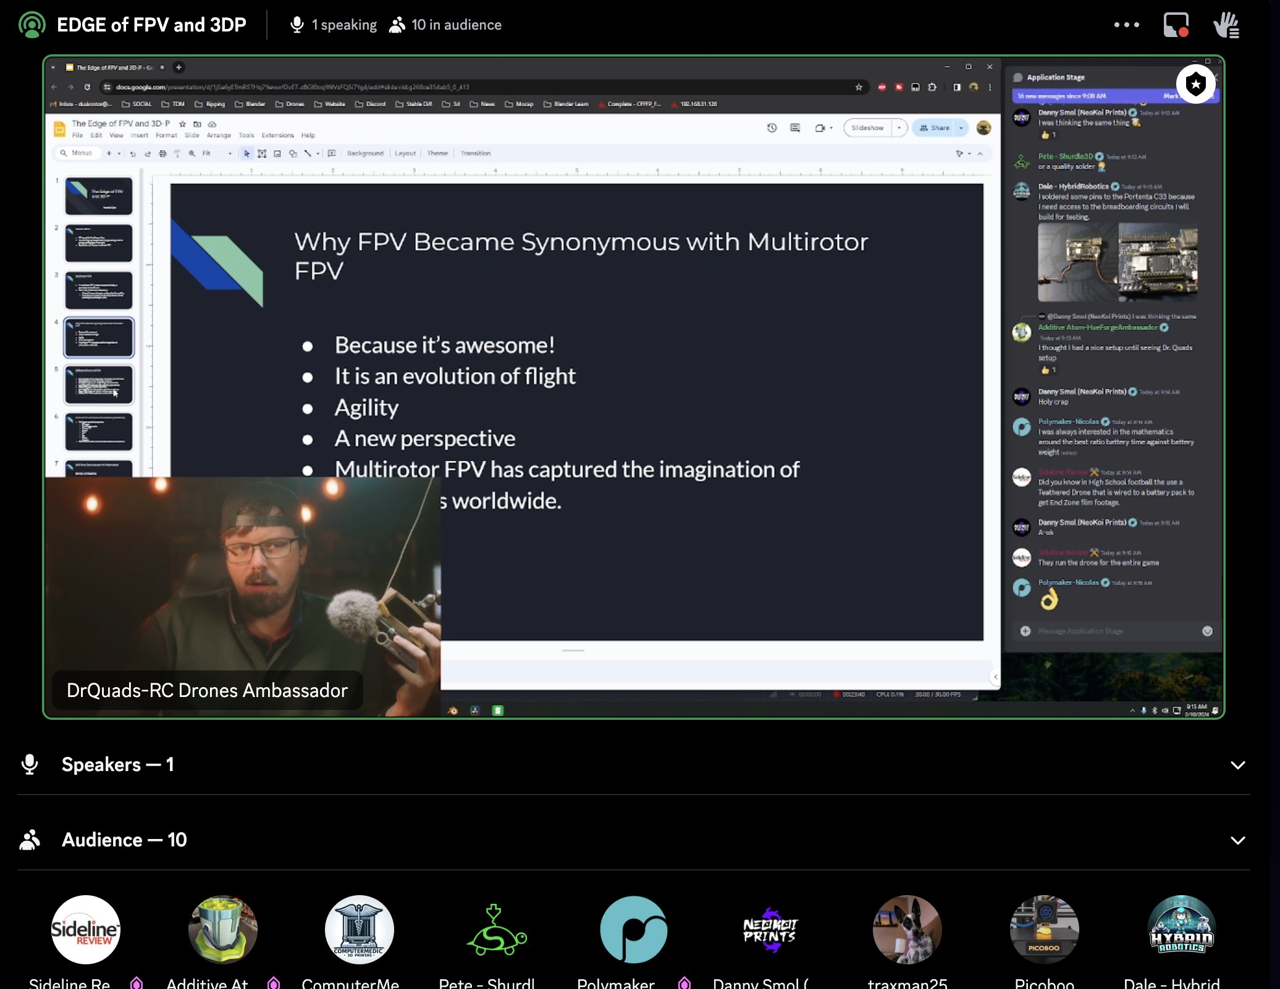
Task: Star the presentation title
Action: coord(182,124)
